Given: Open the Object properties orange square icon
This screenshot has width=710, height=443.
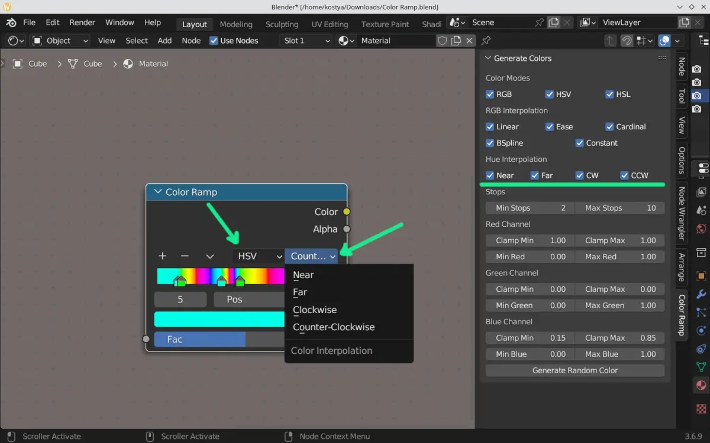Looking at the screenshot, I should pyautogui.click(x=702, y=276).
